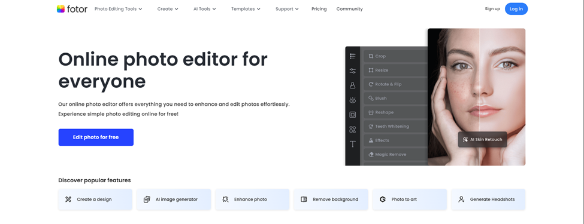Click the 'Online photo editor for everyone' heading
The height and width of the screenshot is (224, 584).
coord(163,70)
